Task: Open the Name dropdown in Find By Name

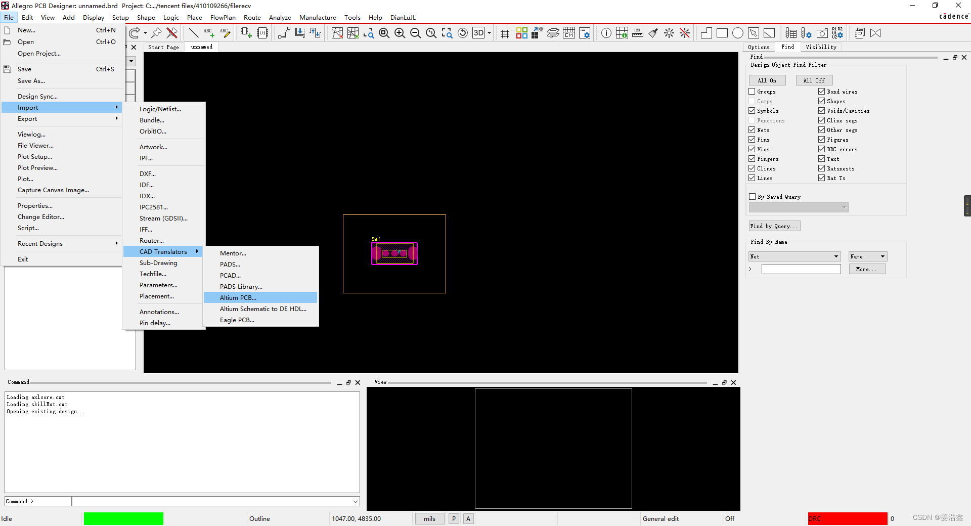Action: [868, 256]
